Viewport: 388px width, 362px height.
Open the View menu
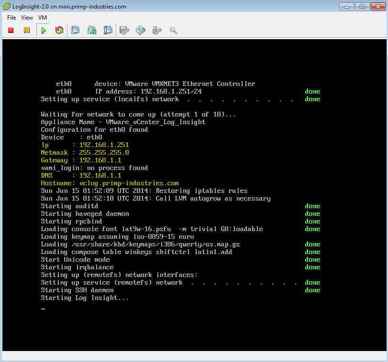[x=27, y=18]
